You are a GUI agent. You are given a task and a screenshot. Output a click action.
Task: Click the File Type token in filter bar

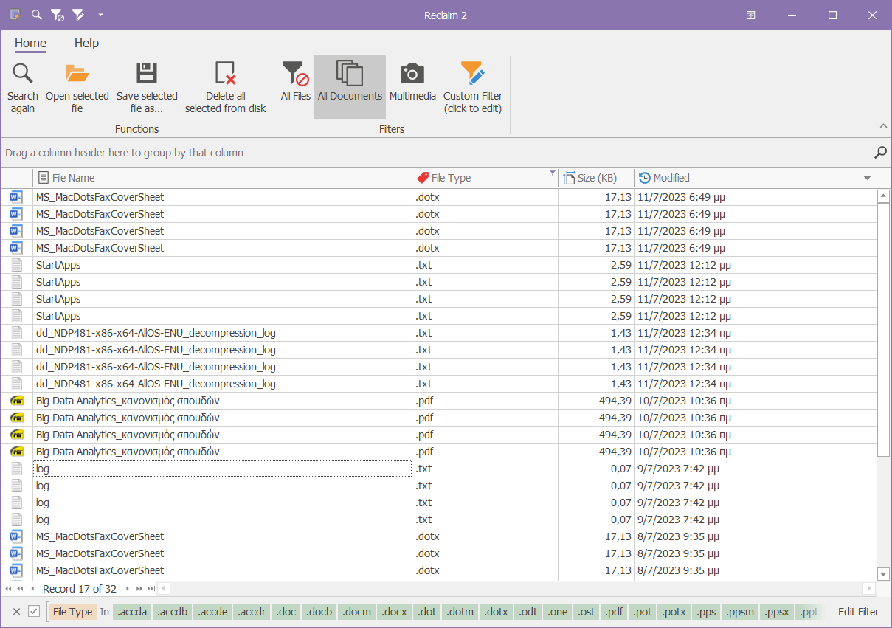click(x=73, y=612)
